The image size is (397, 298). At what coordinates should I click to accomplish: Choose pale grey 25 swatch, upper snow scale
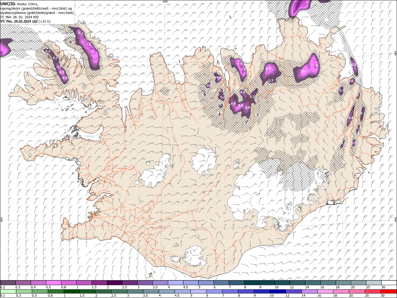coord(373,283)
